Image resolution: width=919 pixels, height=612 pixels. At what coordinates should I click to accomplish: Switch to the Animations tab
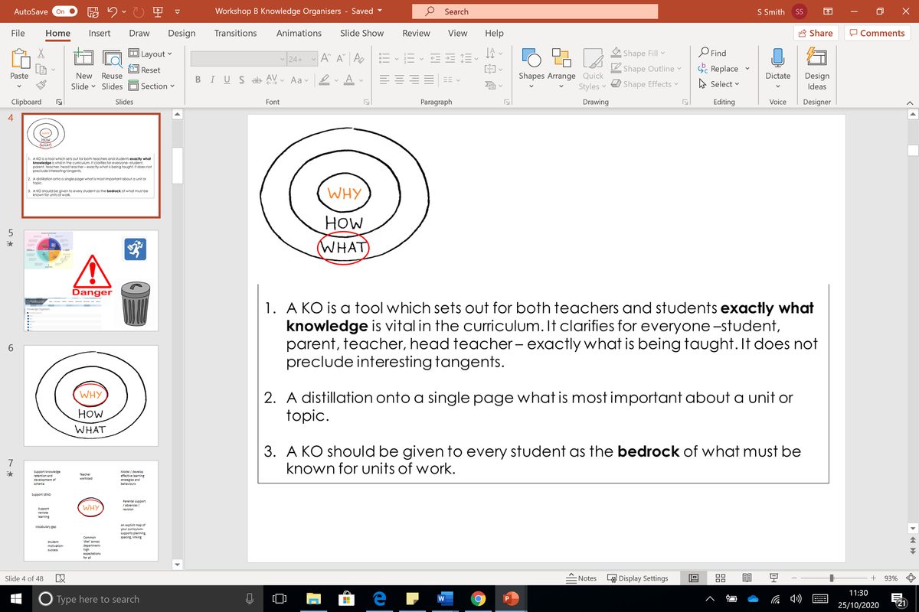[299, 33]
